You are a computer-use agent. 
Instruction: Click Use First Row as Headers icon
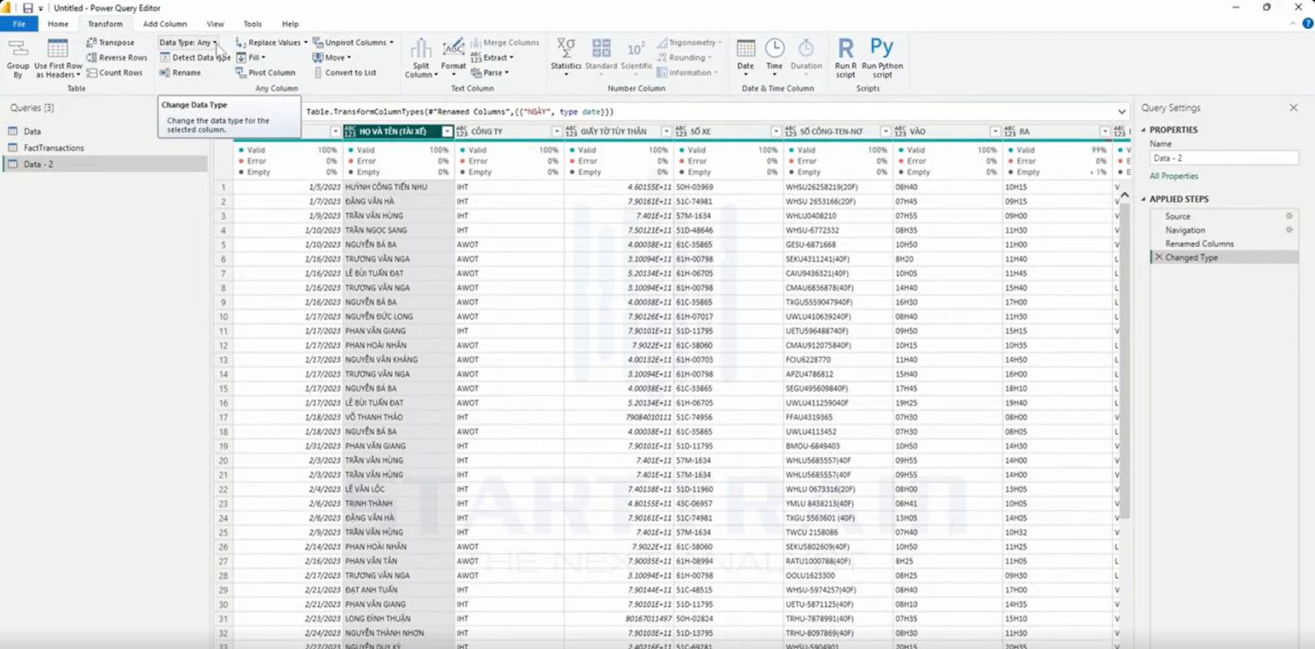(58, 49)
